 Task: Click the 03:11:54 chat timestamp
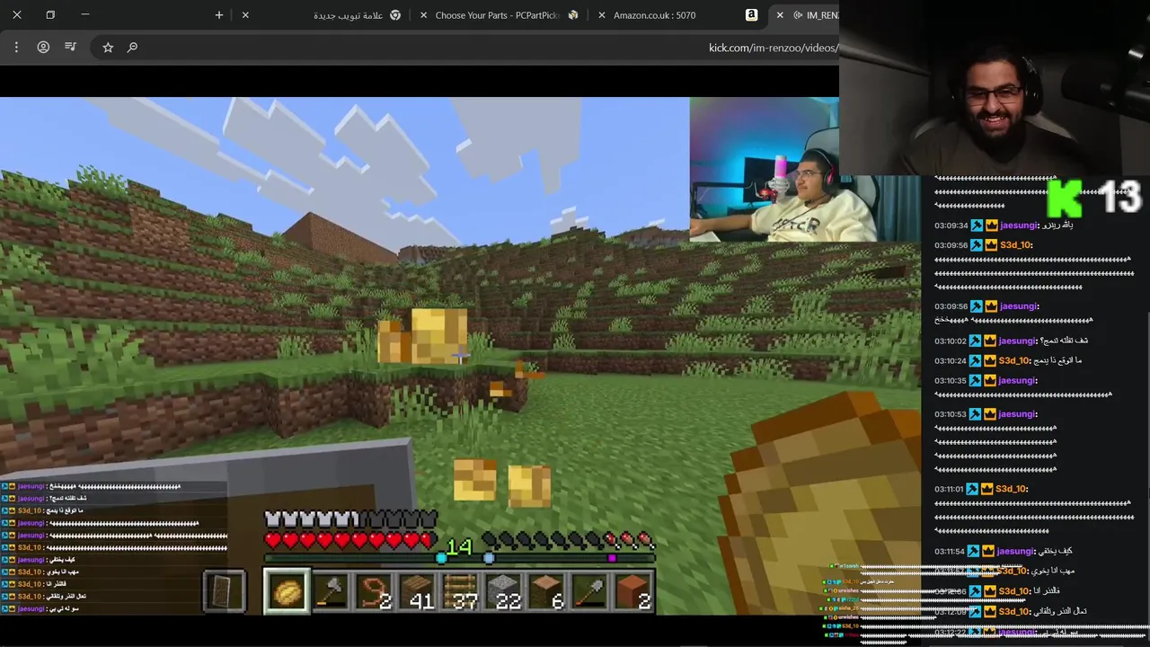pos(950,551)
